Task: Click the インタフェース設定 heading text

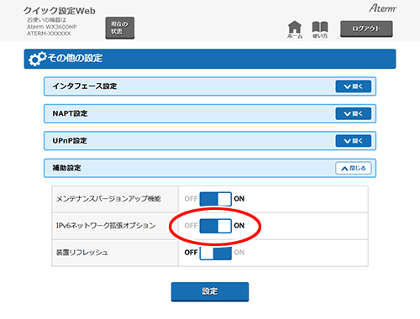Action: pyautogui.click(x=85, y=86)
